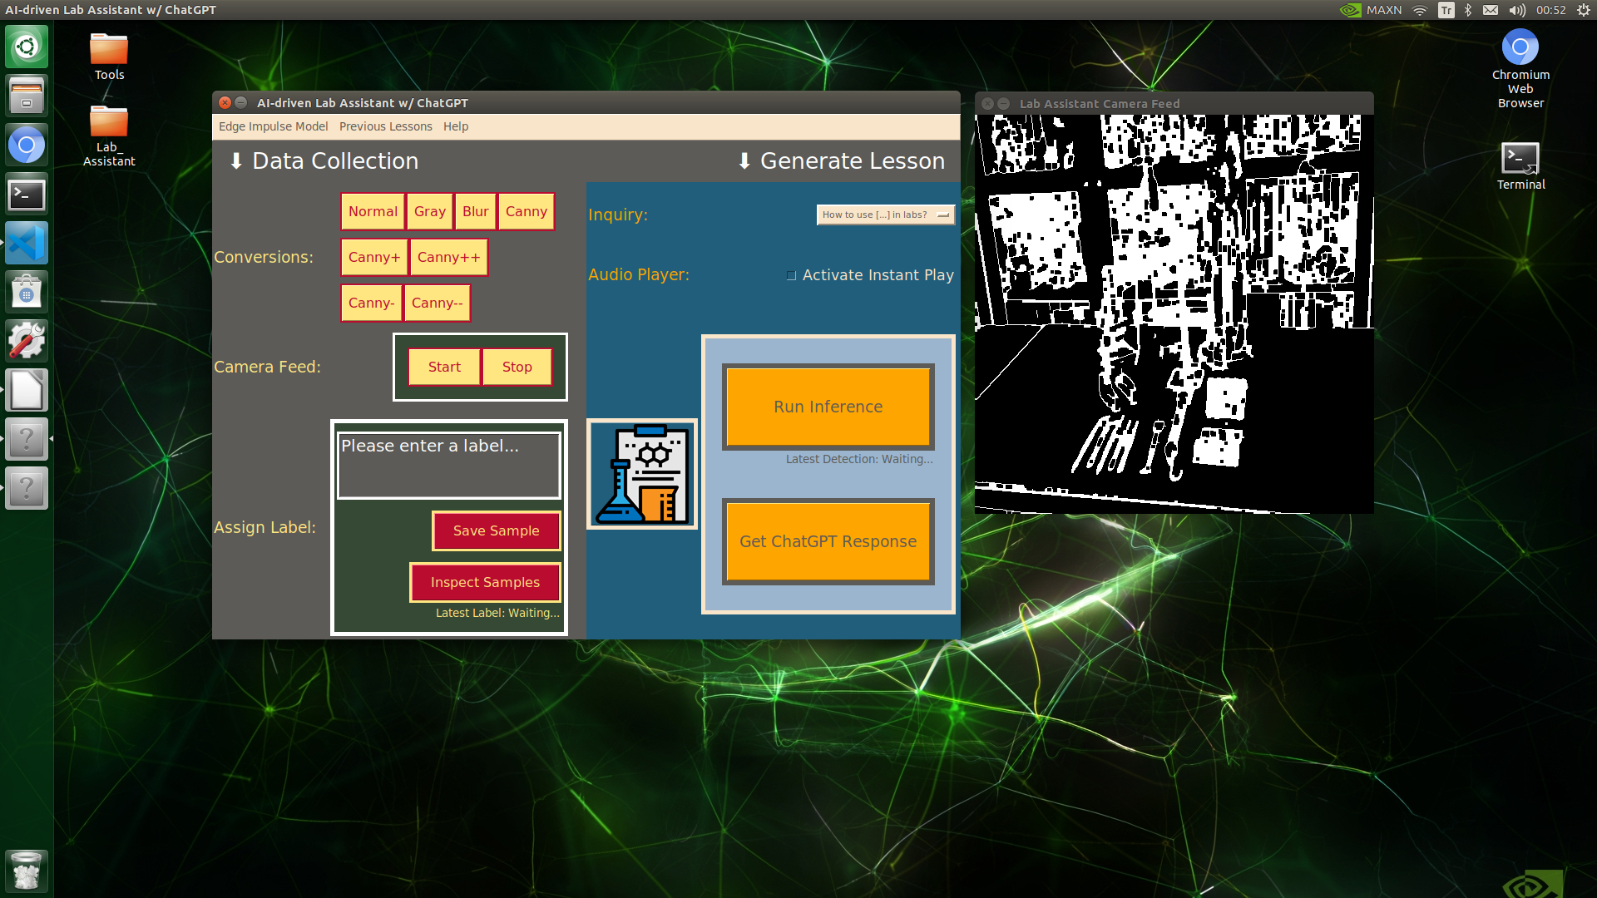Apply the Gray conversion
1597x898 pixels.
430,211
